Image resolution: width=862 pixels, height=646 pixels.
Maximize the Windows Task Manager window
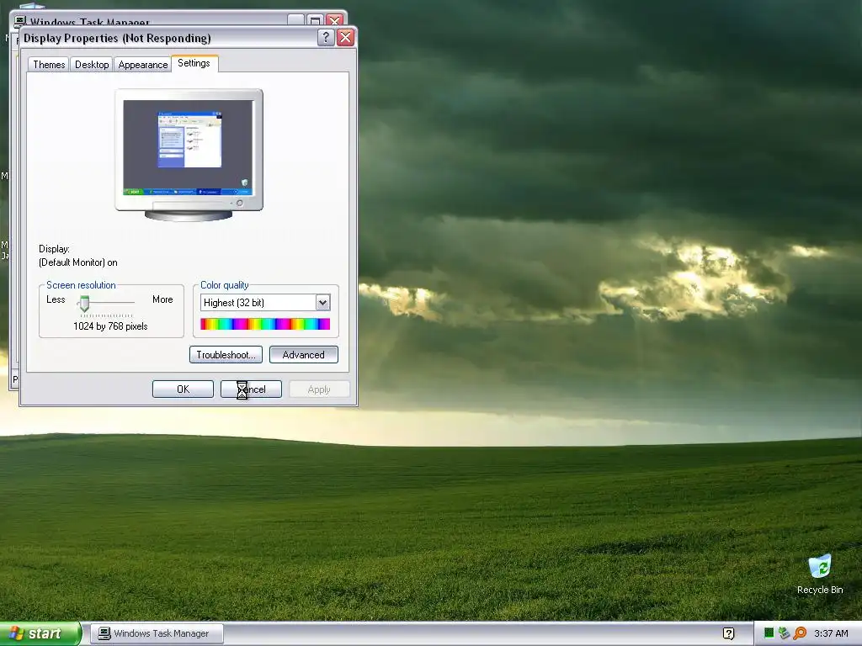315,20
